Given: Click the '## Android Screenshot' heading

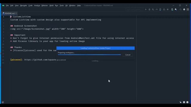Looking at the screenshot, I should 24,26.
